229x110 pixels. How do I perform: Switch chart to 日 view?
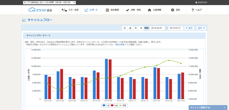[x=125, y=28]
